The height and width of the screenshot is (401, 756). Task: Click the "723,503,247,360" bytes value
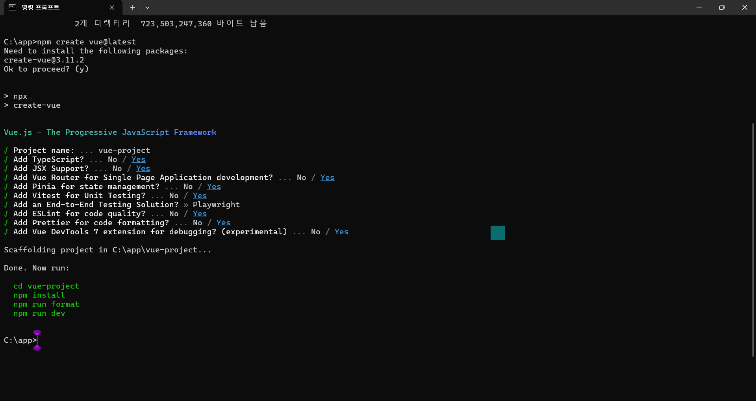click(x=176, y=24)
